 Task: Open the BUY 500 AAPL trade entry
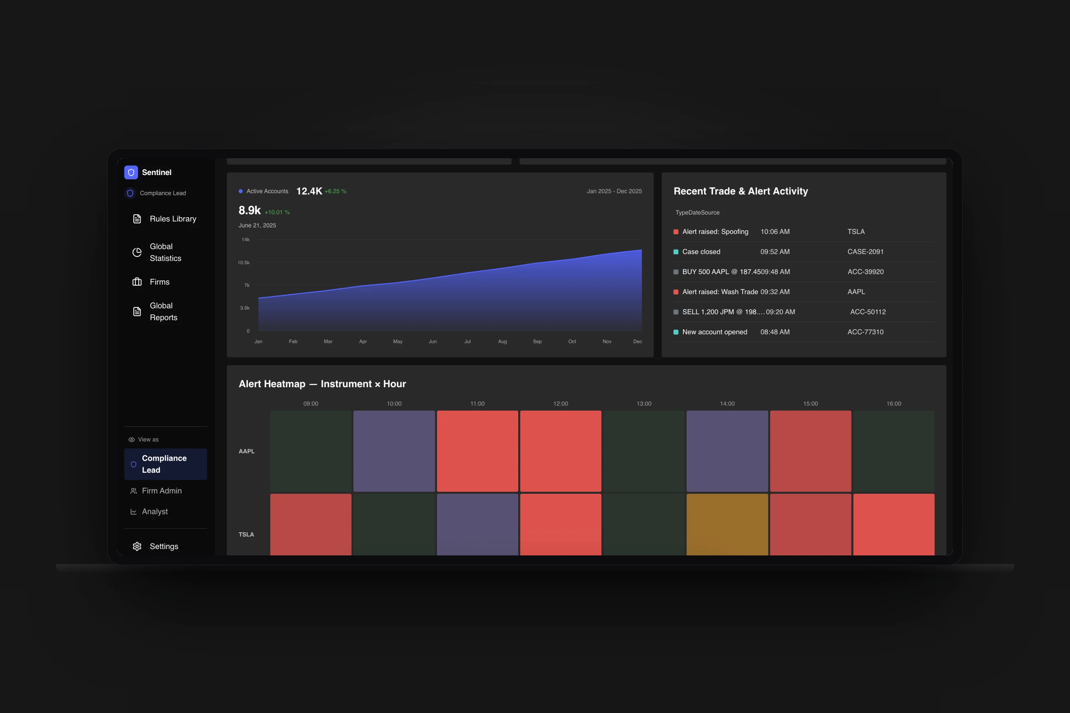[804, 272]
